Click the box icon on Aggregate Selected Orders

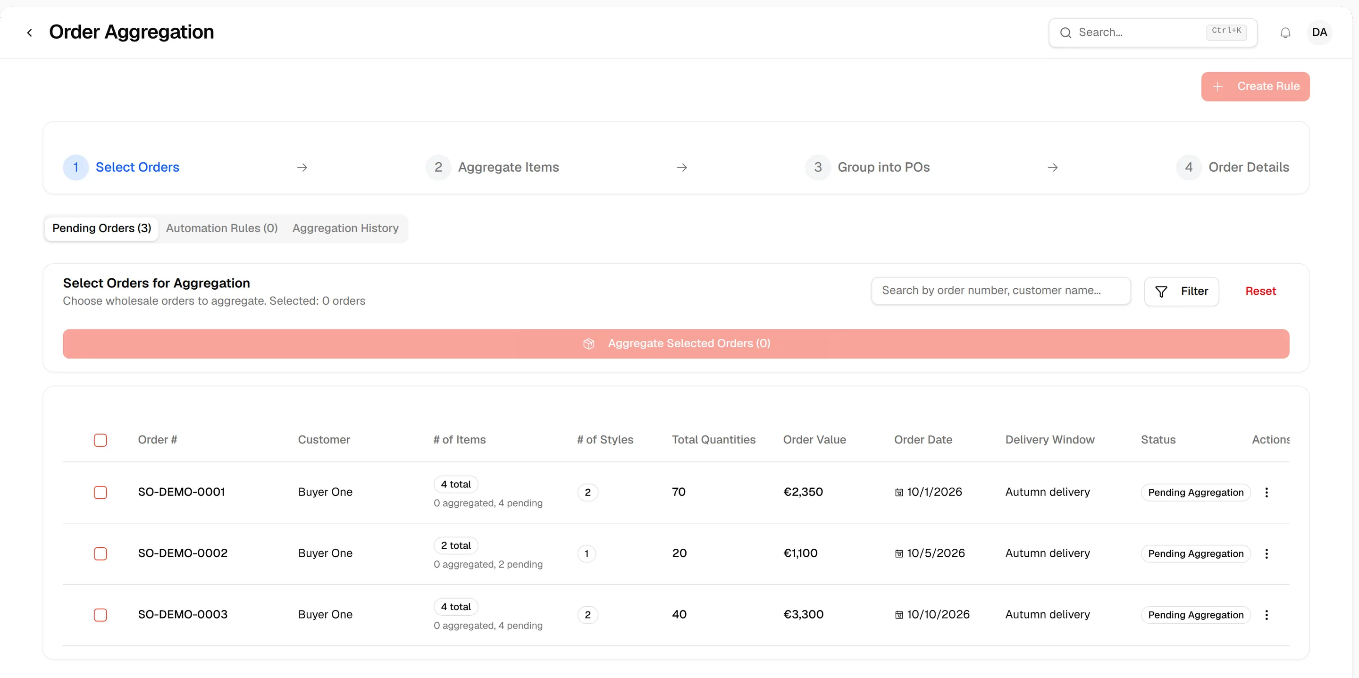point(589,344)
